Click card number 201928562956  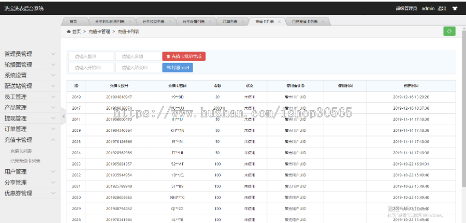tap(119, 153)
